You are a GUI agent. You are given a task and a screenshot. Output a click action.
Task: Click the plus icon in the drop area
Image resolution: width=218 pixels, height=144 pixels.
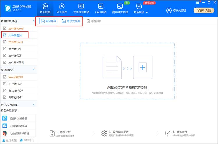142,68
